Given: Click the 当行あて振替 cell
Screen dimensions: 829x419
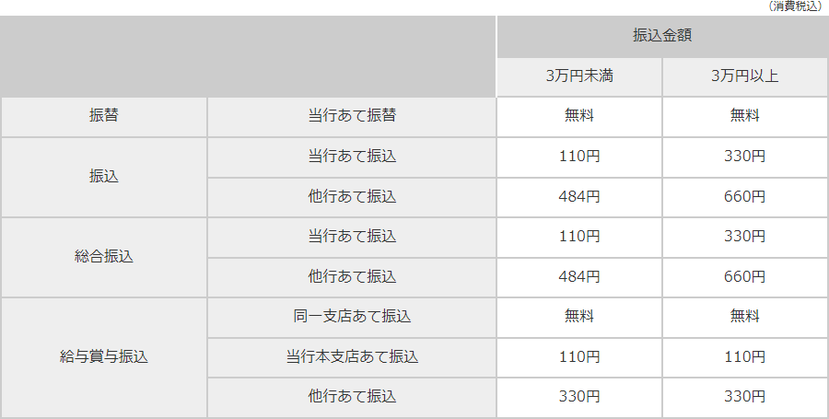Looking at the screenshot, I should tap(352, 116).
